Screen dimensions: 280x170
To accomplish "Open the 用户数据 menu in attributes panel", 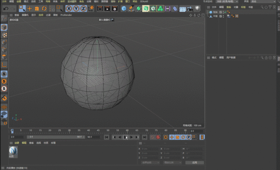I will [231, 58].
